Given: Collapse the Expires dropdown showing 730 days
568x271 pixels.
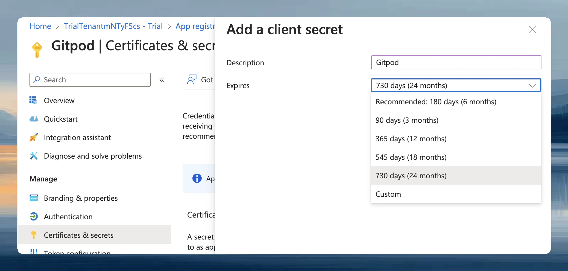Looking at the screenshot, I should (x=456, y=85).
